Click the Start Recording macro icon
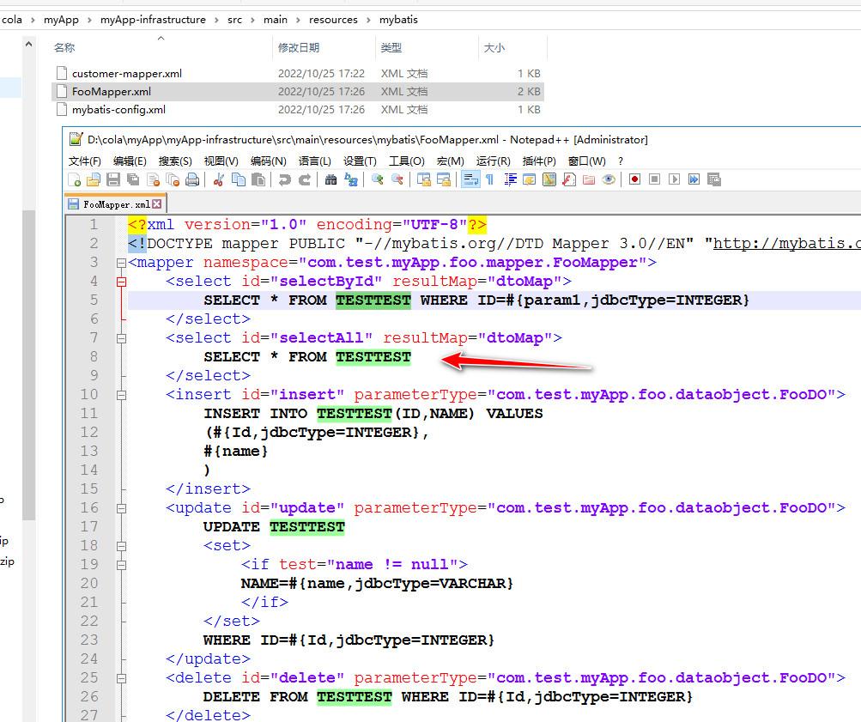Viewport: 861px width, 722px height. [634, 179]
